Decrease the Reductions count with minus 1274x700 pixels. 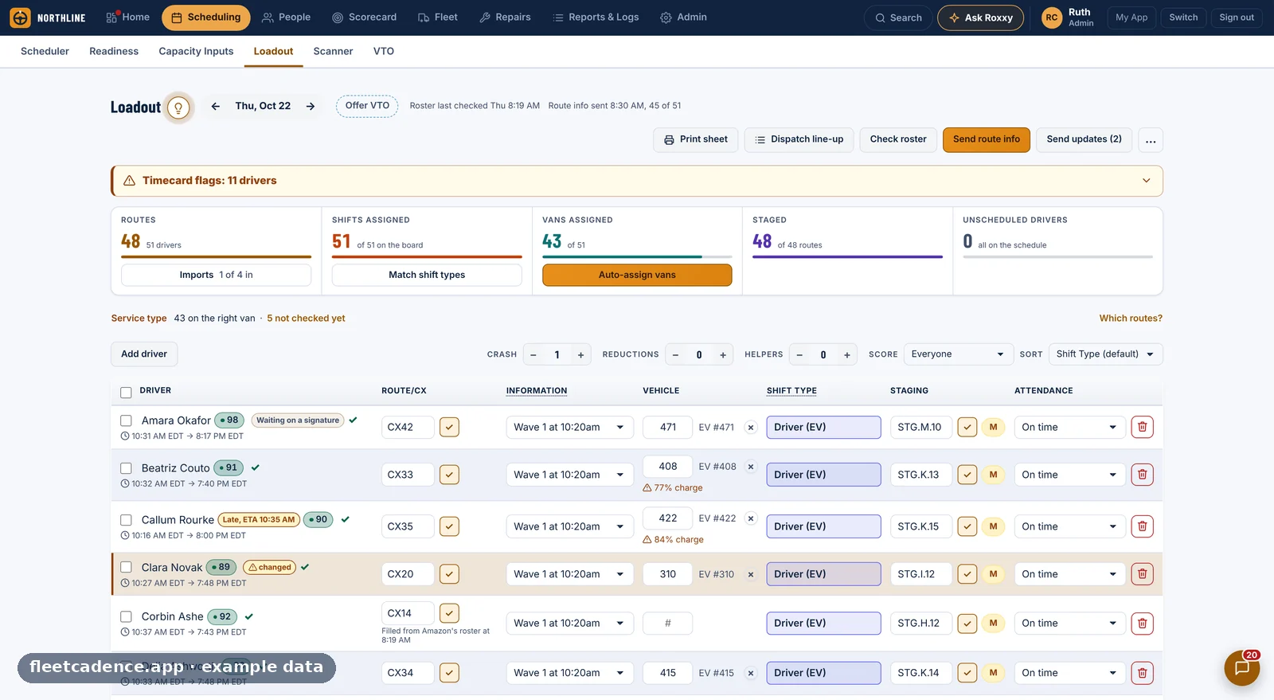tap(675, 355)
